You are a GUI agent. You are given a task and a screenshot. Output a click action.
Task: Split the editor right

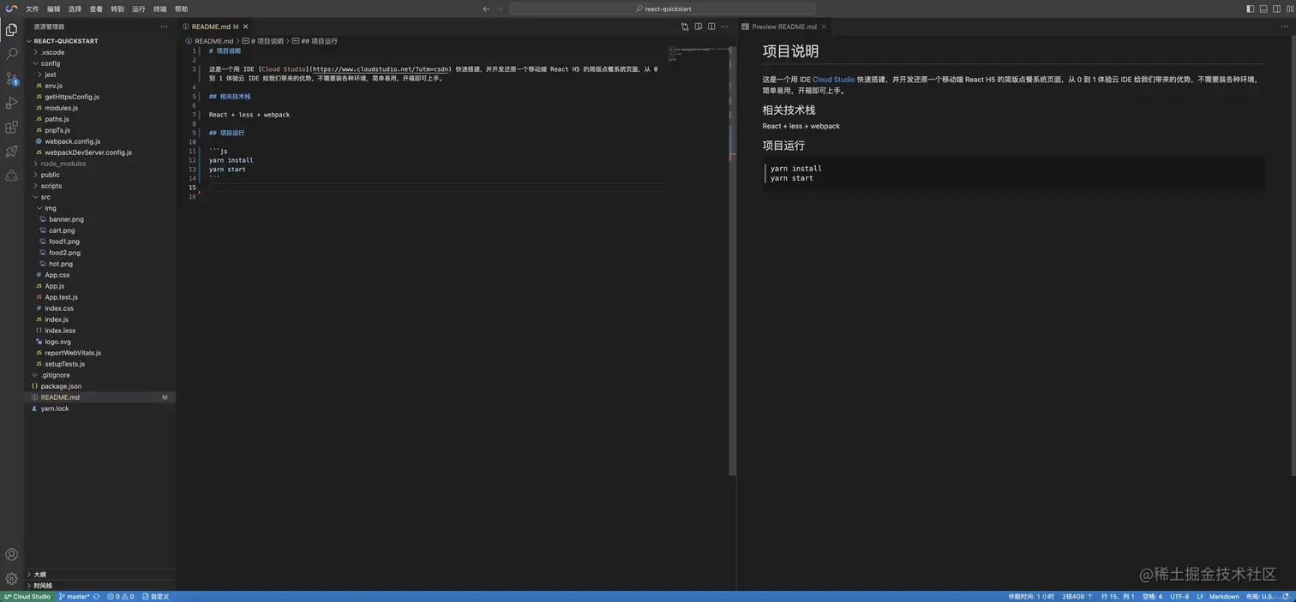(711, 27)
